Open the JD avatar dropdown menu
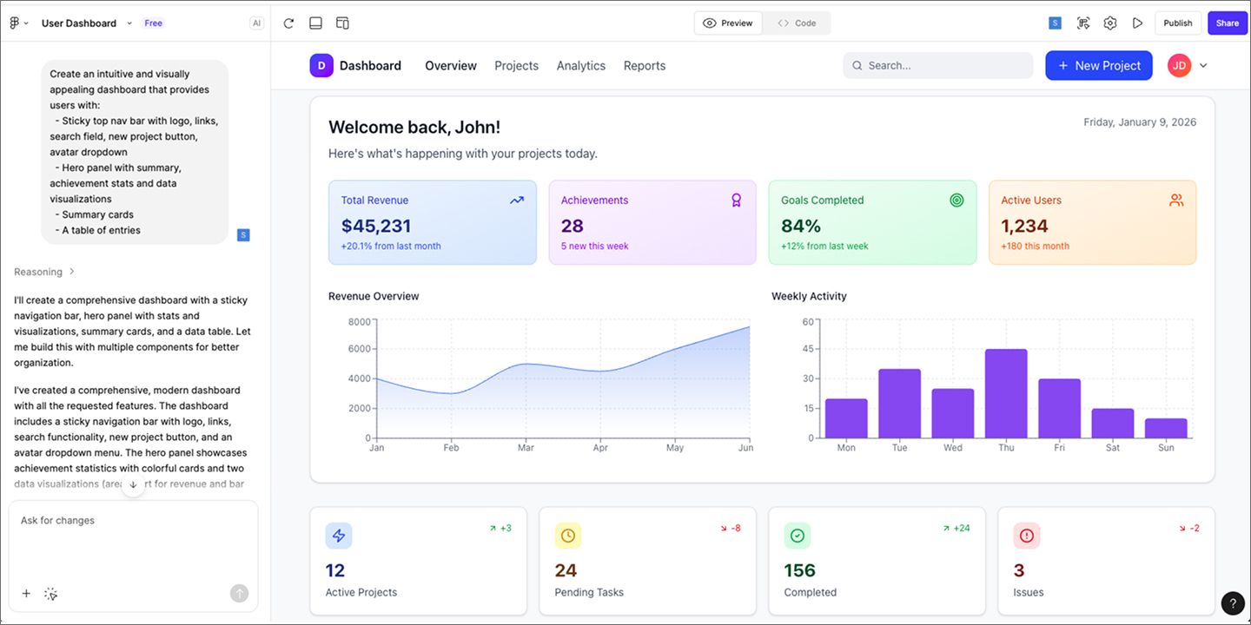 (x=1188, y=65)
